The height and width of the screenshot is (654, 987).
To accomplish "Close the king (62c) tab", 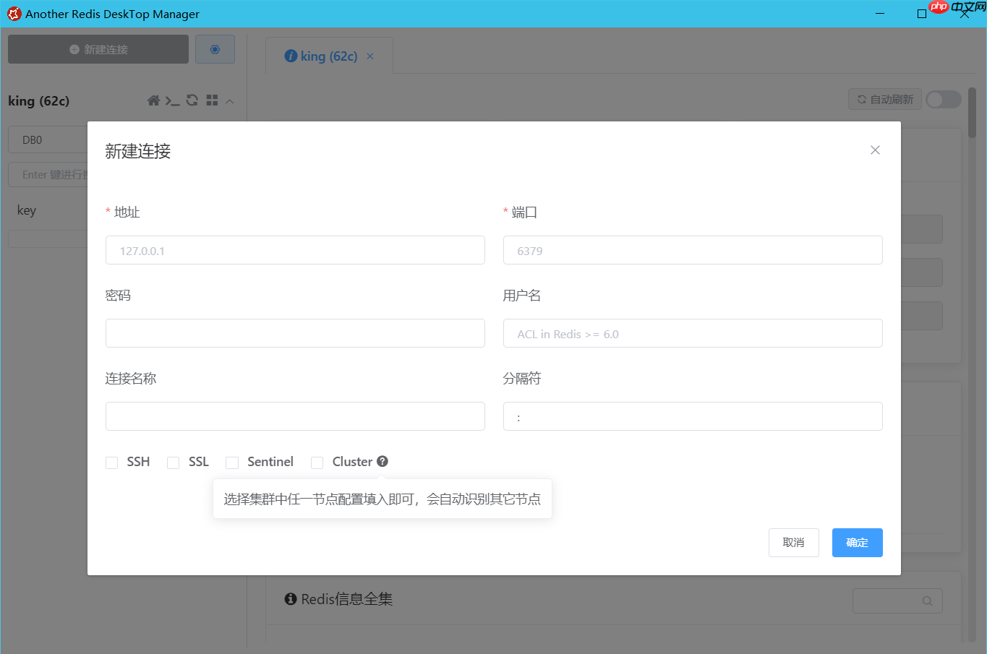I will pos(370,55).
